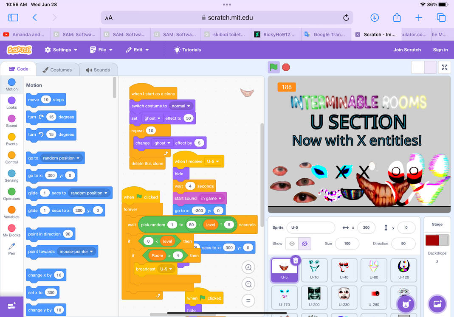Open the Choose a Backdrop button

pyautogui.click(x=437, y=304)
